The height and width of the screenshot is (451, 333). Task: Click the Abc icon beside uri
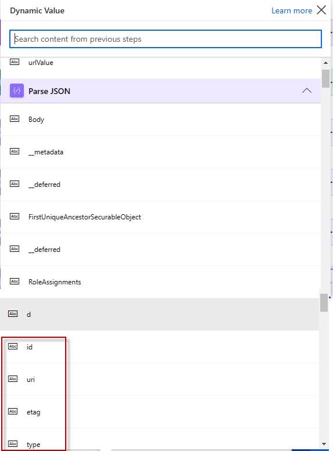[x=13, y=379]
